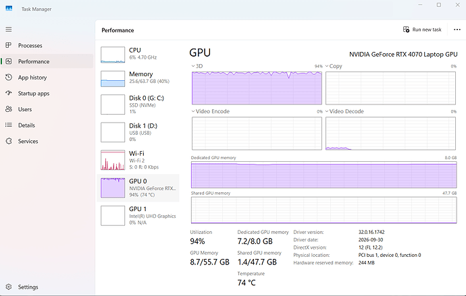
Task: Open the three-dot more options menu
Action: pyautogui.click(x=457, y=30)
